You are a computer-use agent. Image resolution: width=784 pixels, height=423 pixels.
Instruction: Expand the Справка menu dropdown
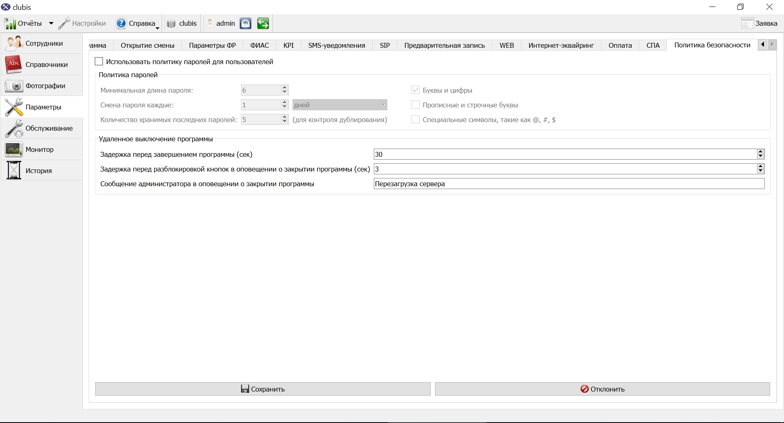point(158,27)
